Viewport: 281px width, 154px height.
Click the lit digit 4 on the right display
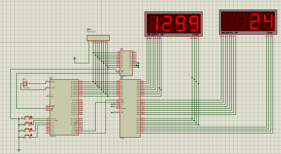[268, 22]
